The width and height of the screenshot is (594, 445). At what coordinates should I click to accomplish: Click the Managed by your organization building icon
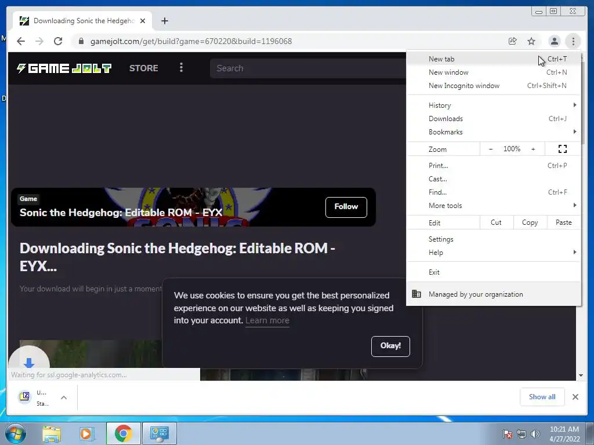pyautogui.click(x=416, y=294)
